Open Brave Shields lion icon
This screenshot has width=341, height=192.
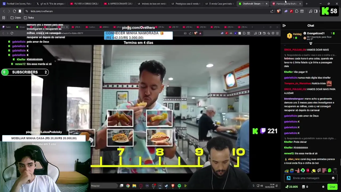coord(278,11)
